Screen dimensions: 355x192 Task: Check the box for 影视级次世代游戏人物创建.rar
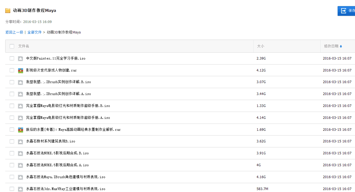[12, 70]
